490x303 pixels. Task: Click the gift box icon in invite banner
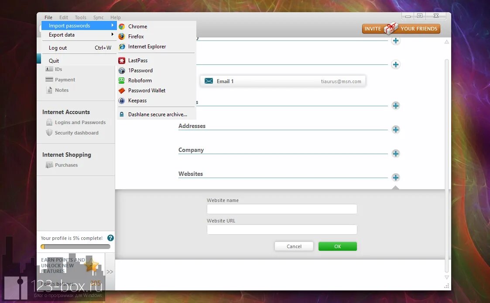tap(391, 28)
